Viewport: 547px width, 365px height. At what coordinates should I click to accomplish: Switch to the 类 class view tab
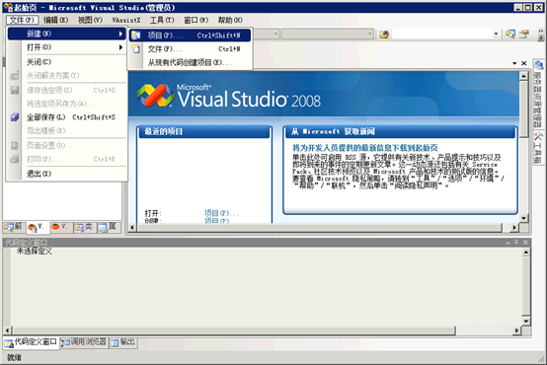[x=84, y=227]
